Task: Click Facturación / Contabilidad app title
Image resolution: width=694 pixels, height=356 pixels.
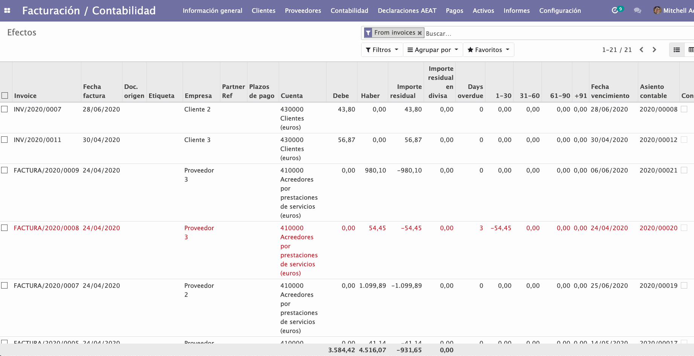Action: 89,11
